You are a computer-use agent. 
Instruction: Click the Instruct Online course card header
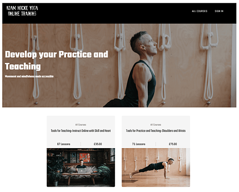[81, 132]
